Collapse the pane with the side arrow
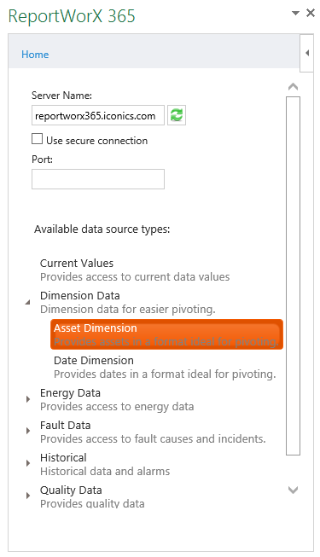Image resolution: width=320 pixels, height=557 pixels. coord(307,53)
